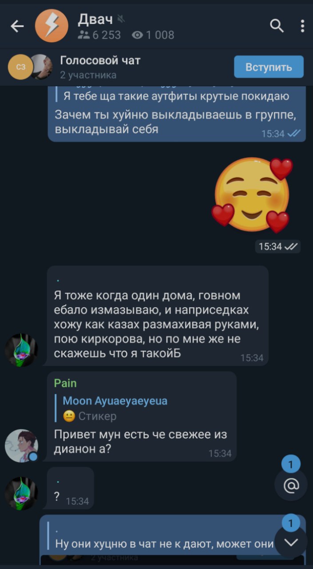The height and width of the screenshot is (569, 313).
Task: Open the avatar next to the question mark message
Action: 21,493
